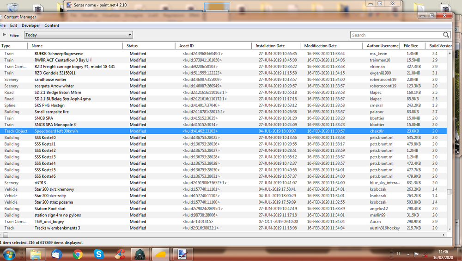Image resolution: width=462 pixels, height=261 pixels.
Task: Select the sandhouse winter scenery
Action: click(x=223, y=80)
